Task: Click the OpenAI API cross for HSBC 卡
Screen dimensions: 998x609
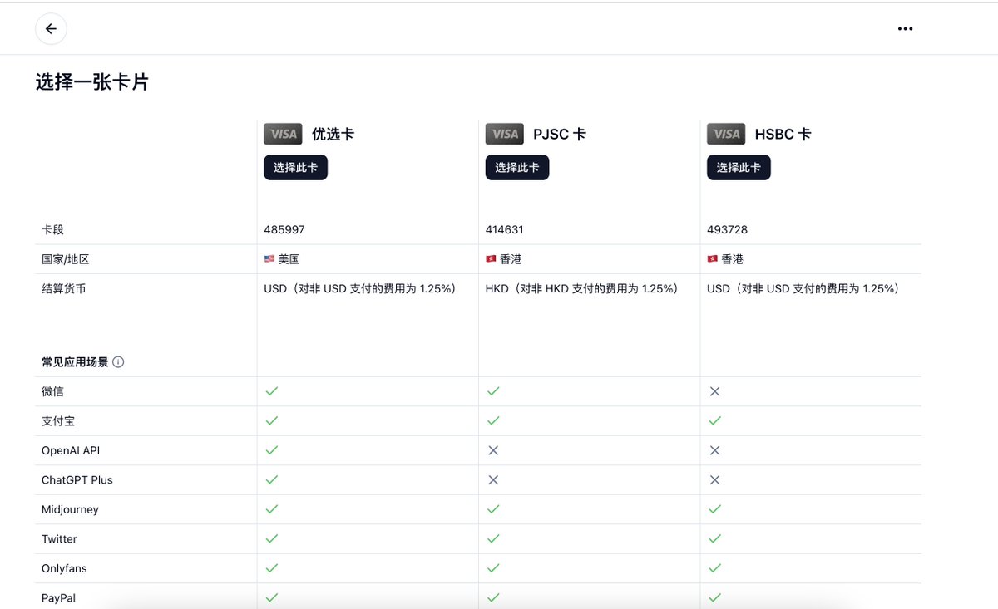Action: click(x=714, y=449)
